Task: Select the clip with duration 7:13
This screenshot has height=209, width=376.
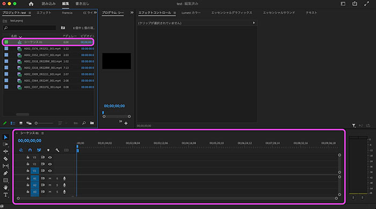Action: (x=49, y=68)
